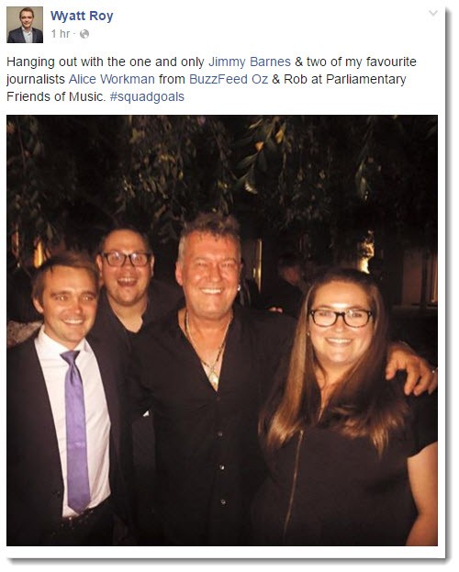Click the long-haired woman's black-framed glasses

point(341,318)
